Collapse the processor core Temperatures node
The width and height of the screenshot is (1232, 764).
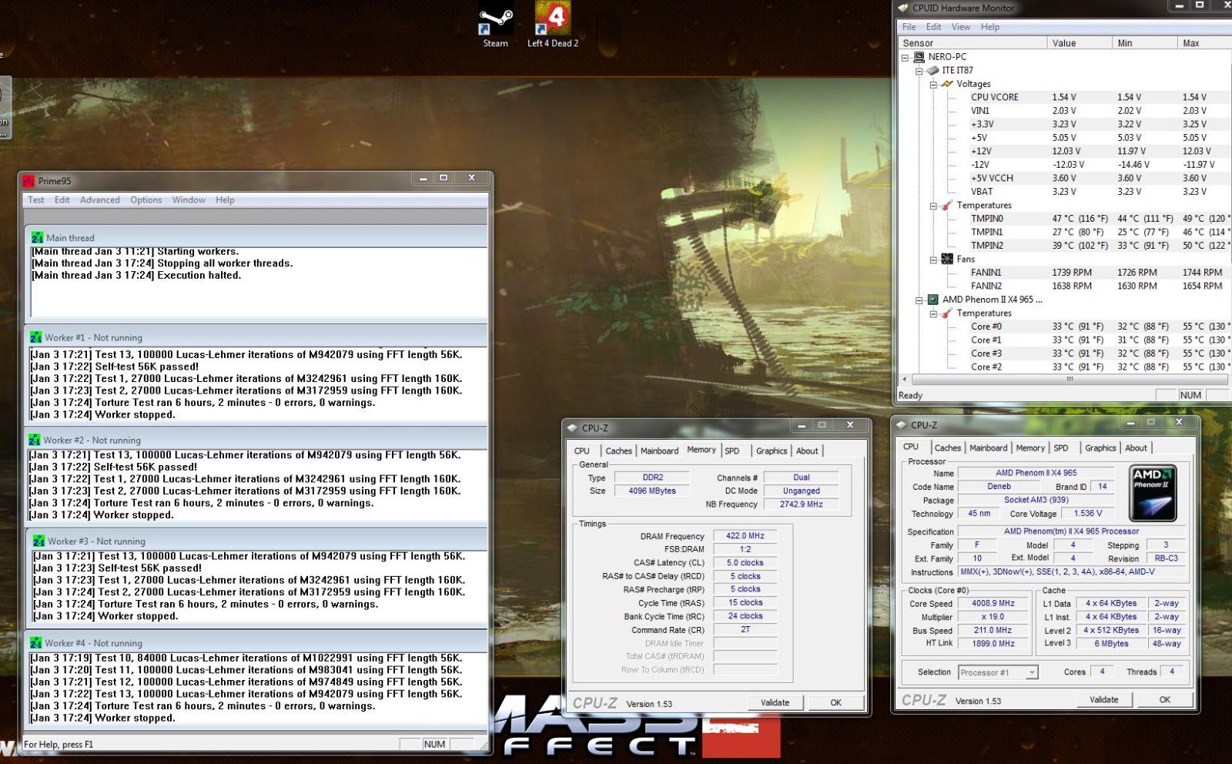tap(933, 314)
